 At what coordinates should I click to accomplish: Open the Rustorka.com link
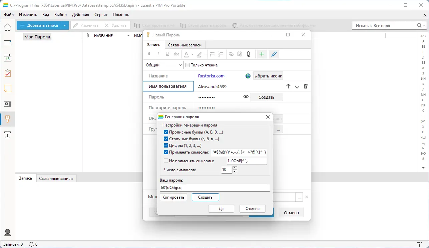point(211,76)
